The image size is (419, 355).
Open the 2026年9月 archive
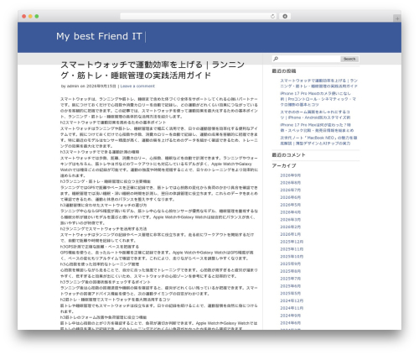tap(291, 175)
